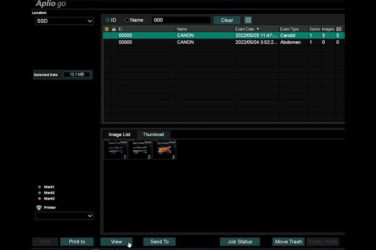
Task: Click the search field containing 000
Action: [181, 20]
